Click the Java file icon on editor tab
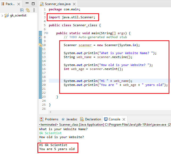 (x=42, y=4)
